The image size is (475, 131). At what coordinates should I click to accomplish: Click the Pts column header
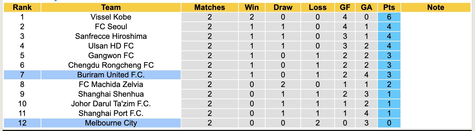pos(389,7)
